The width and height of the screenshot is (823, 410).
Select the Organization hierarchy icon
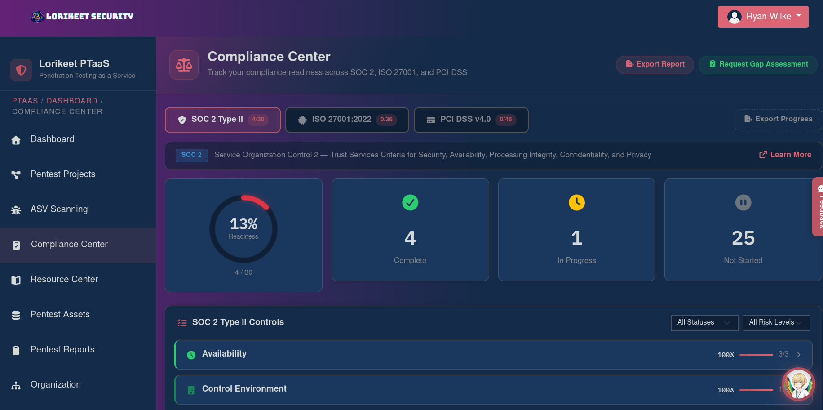16,385
